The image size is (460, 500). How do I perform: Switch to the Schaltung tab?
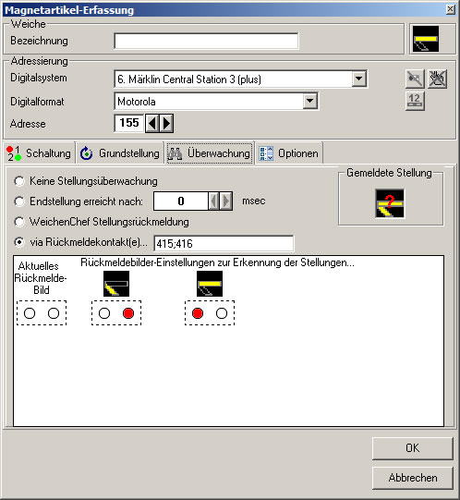[x=39, y=153]
